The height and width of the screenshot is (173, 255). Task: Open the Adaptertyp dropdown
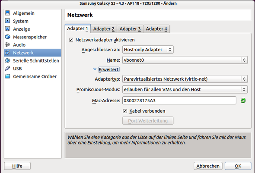185,79
